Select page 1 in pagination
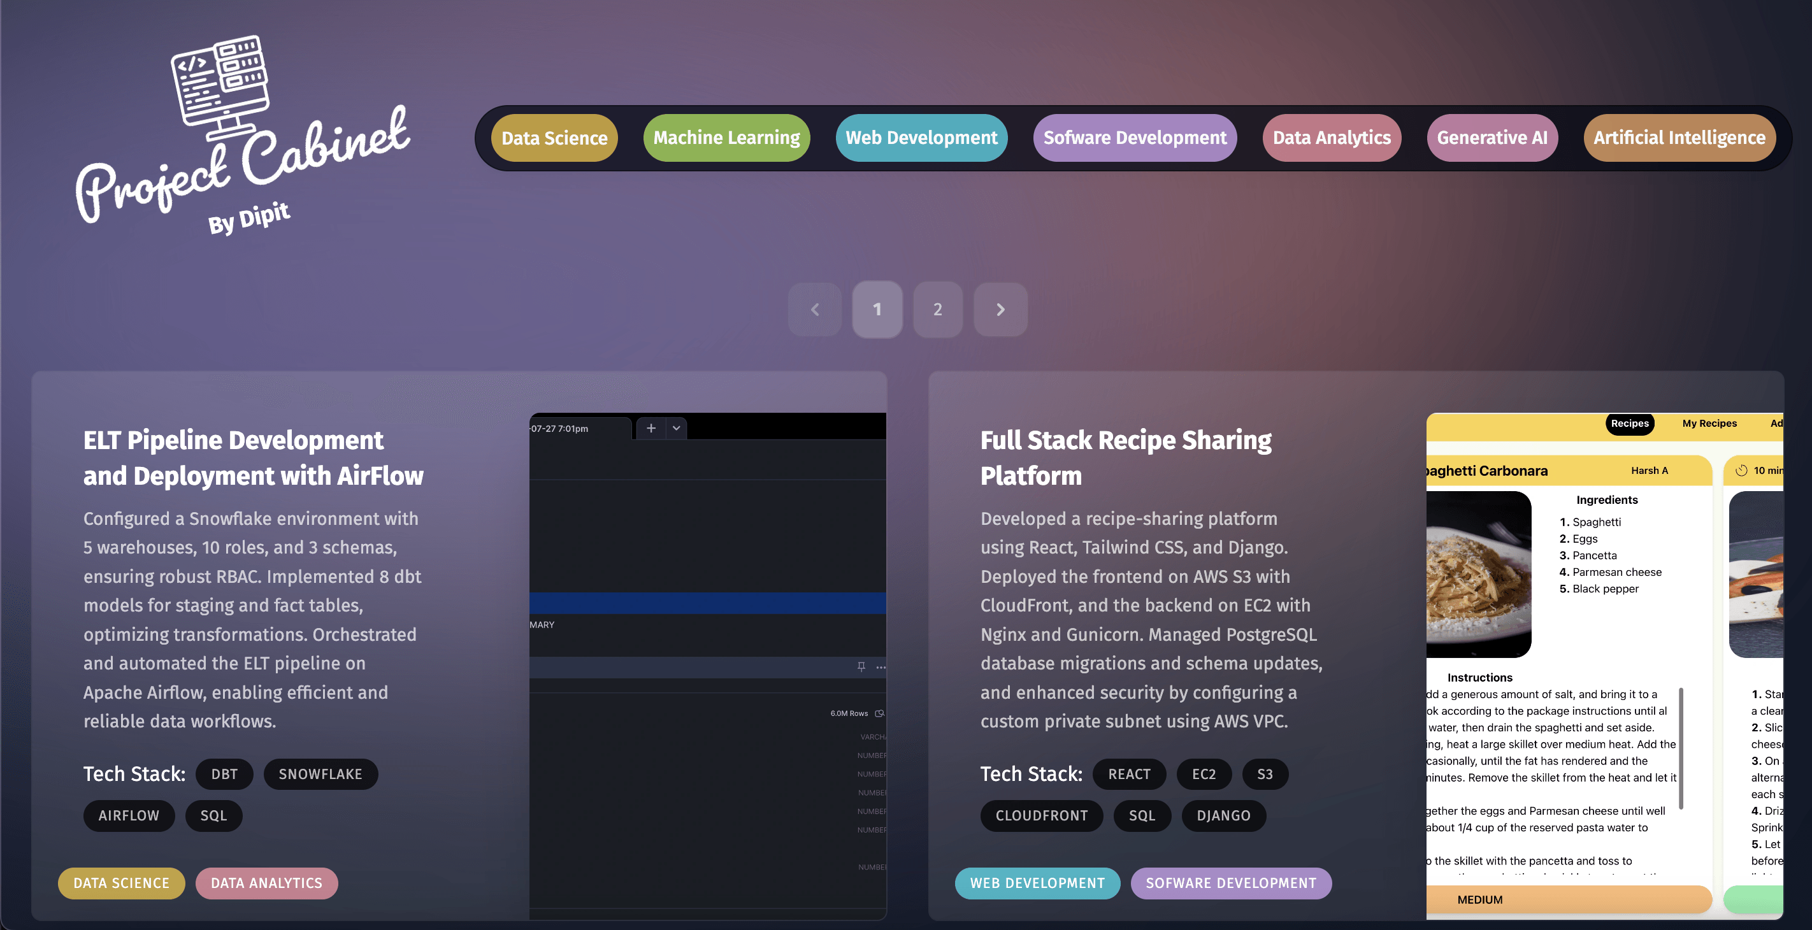 click(877, 310)
